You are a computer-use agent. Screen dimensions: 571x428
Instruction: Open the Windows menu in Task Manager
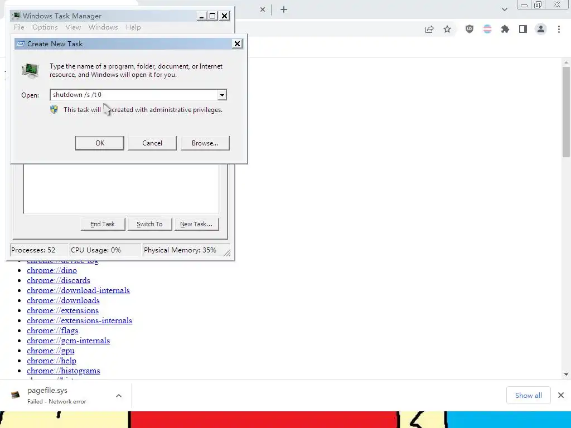tap(103, 27)
